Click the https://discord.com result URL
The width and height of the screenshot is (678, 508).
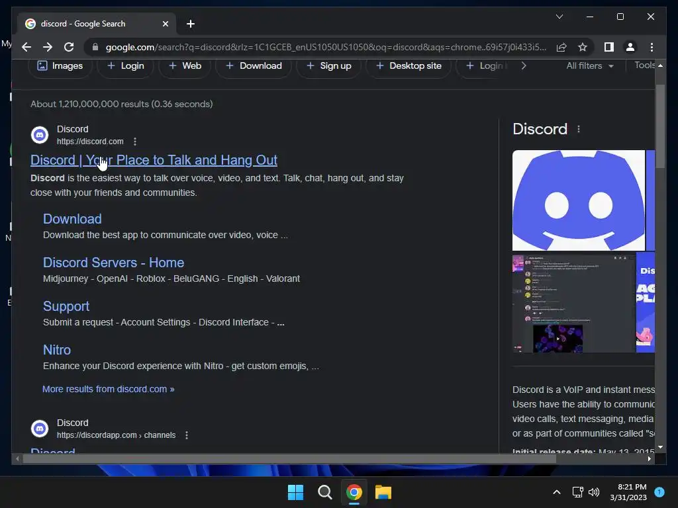click(90, 142)
